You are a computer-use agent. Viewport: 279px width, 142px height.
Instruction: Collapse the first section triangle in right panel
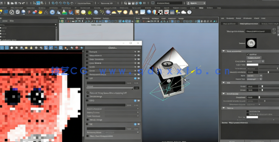coord(223,51)
